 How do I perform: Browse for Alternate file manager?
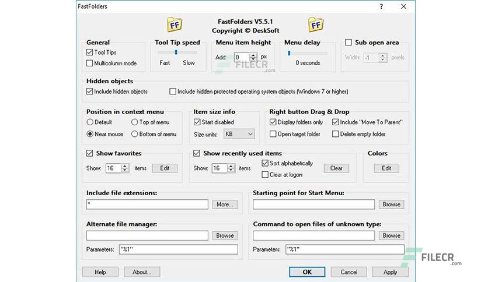pos(225,235)
